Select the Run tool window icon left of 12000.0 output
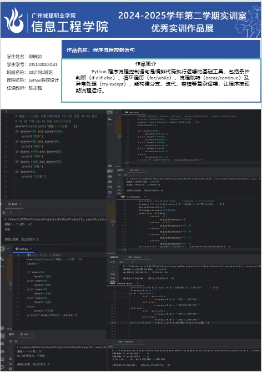Screen dimensions: 262x372 pos(110,171)
